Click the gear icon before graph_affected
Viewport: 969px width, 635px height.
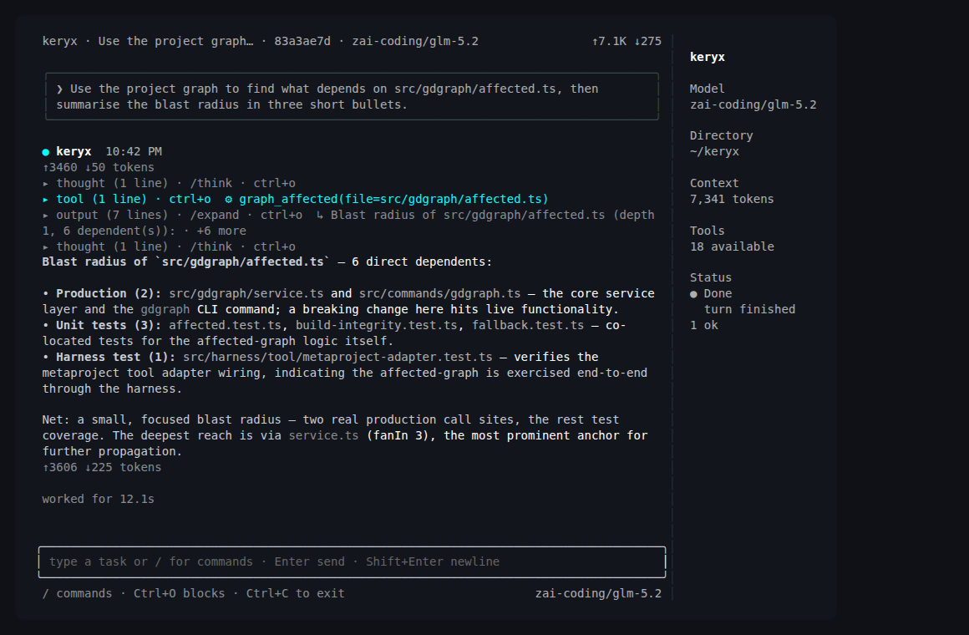point(228,199)
